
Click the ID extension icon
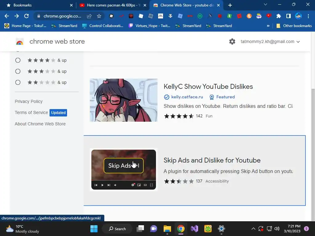click(x=151, y=16)
